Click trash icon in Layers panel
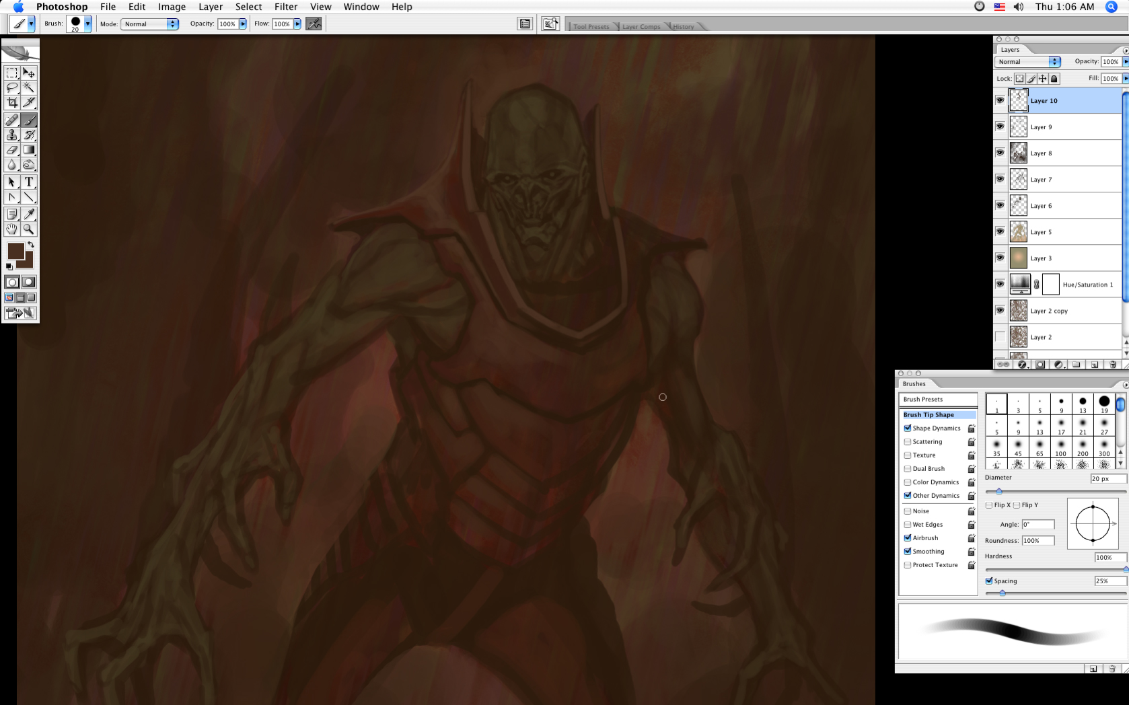 point(1112,365)
